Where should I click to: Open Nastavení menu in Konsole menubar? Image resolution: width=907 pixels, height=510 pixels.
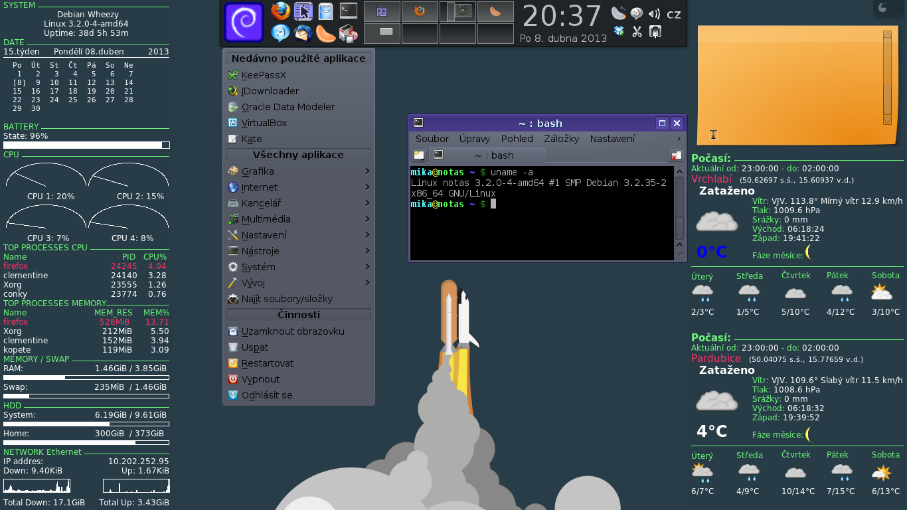pyautogui.click(x=612, y=139)
